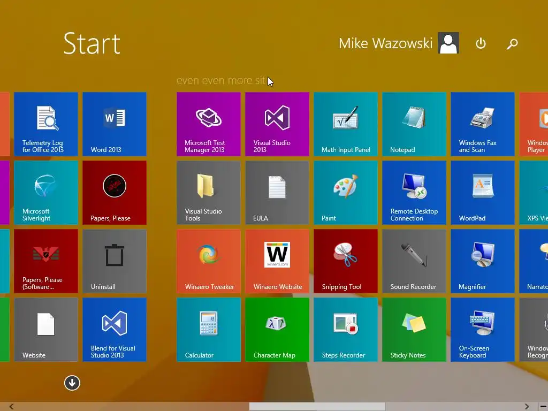Launch Narrator tile
This screenshot has height=411, width=548.
tap(534, 261)
